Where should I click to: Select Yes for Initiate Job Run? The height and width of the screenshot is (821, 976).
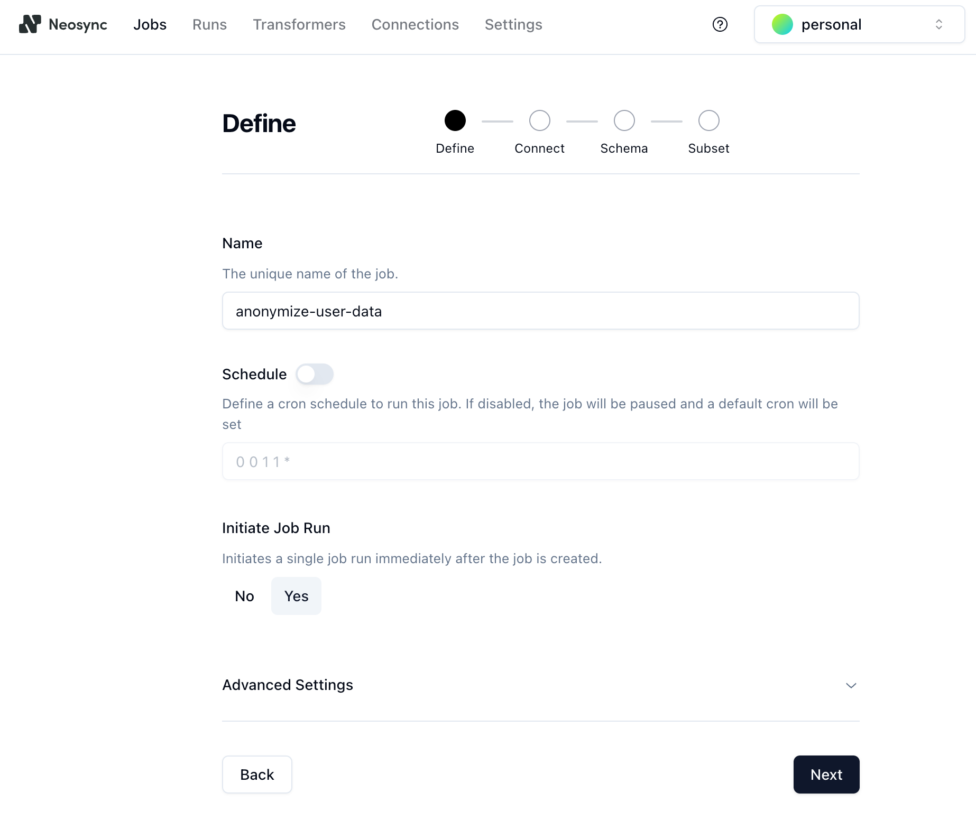(296, 596)
